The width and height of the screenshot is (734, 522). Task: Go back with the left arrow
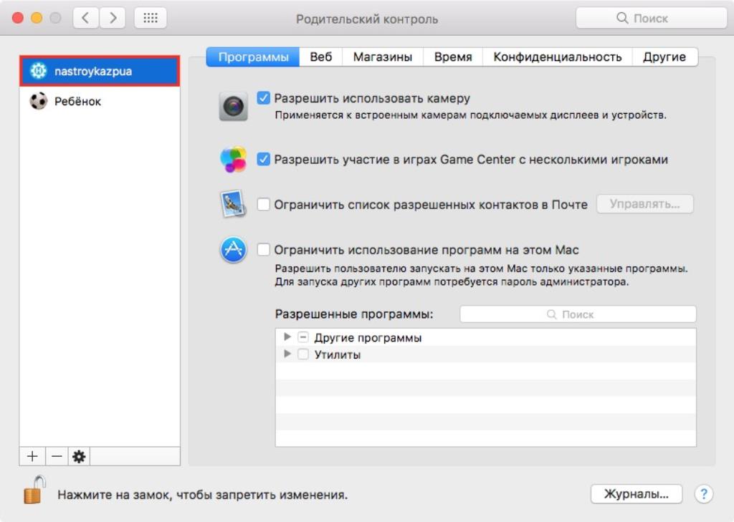(86, 19)
